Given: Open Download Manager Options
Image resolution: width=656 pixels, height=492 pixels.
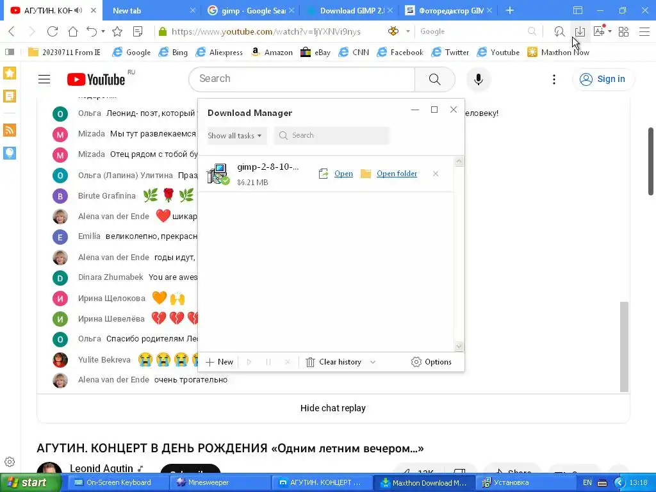Looking at the screenshot, I should click(x=431, y=363).
